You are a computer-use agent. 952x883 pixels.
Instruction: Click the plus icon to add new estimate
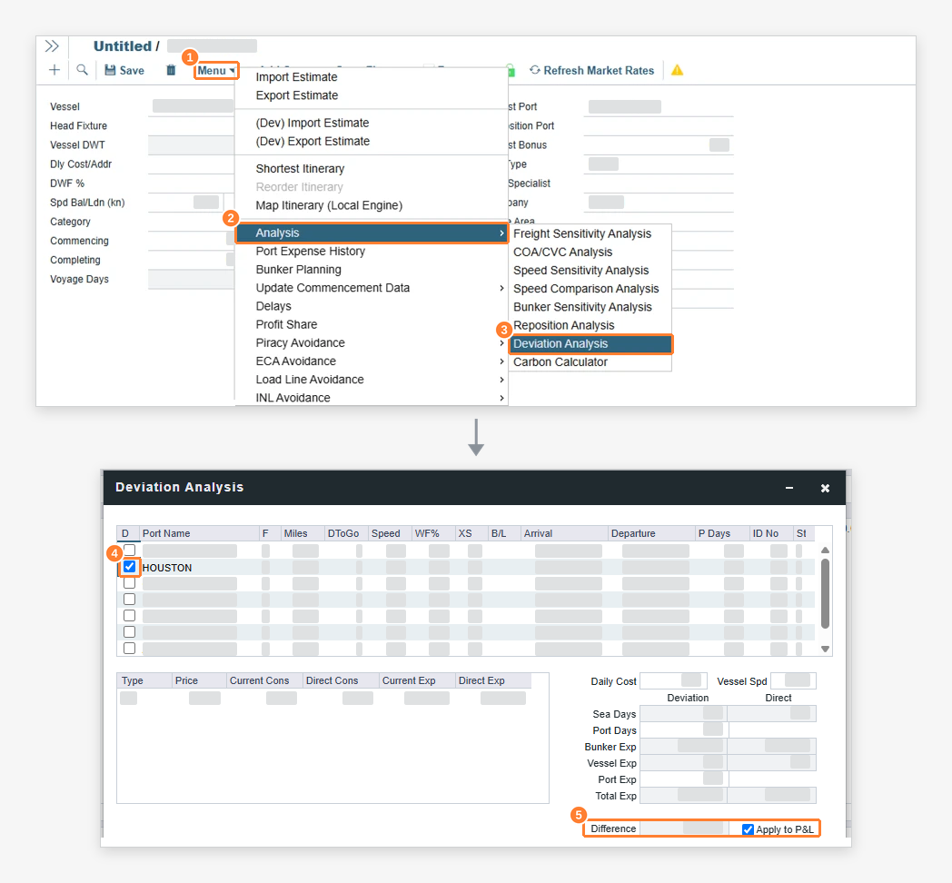55,70
